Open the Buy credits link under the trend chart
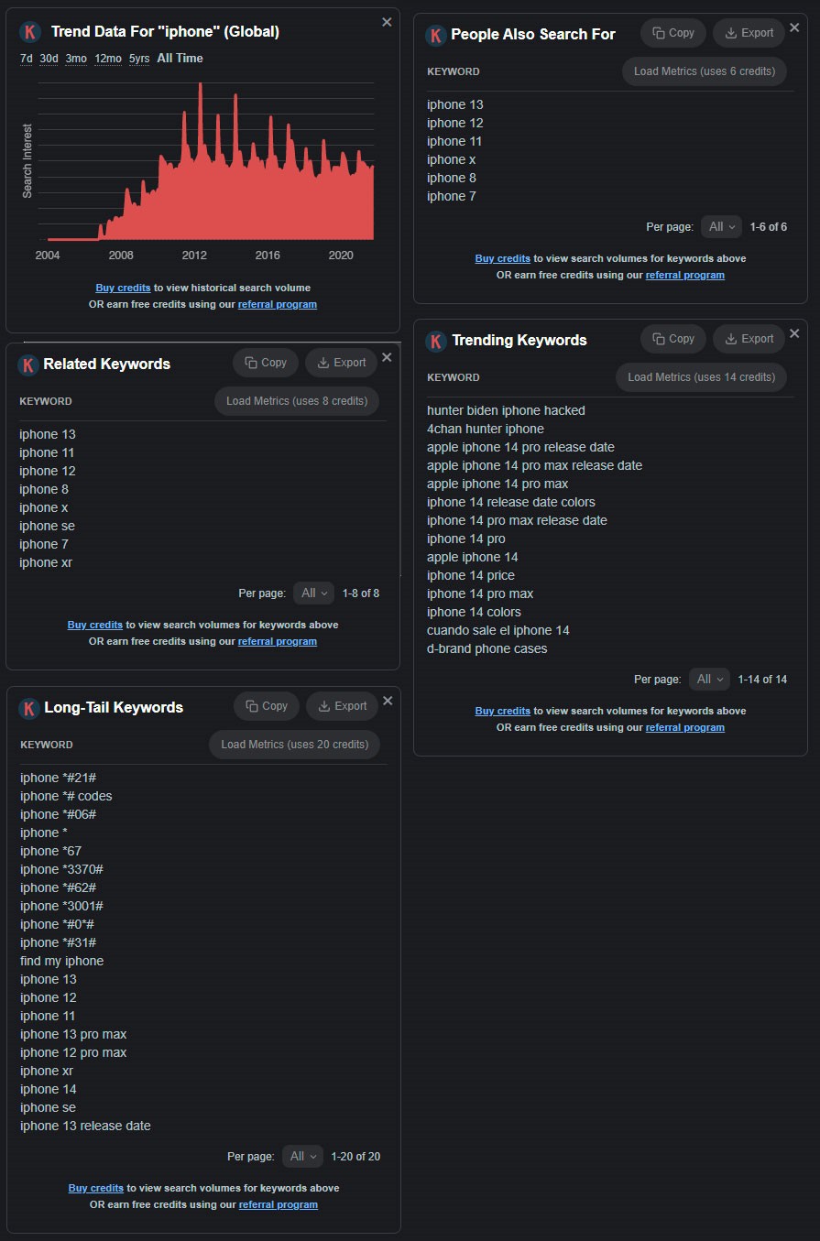This screenshot has height=1241, width=820. click(123, 287)
